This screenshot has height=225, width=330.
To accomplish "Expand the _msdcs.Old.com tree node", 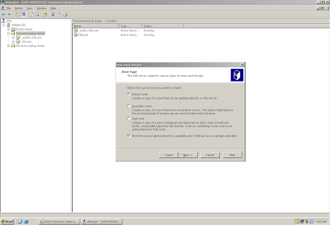I will pyautogui.click(x=13, y=38).
